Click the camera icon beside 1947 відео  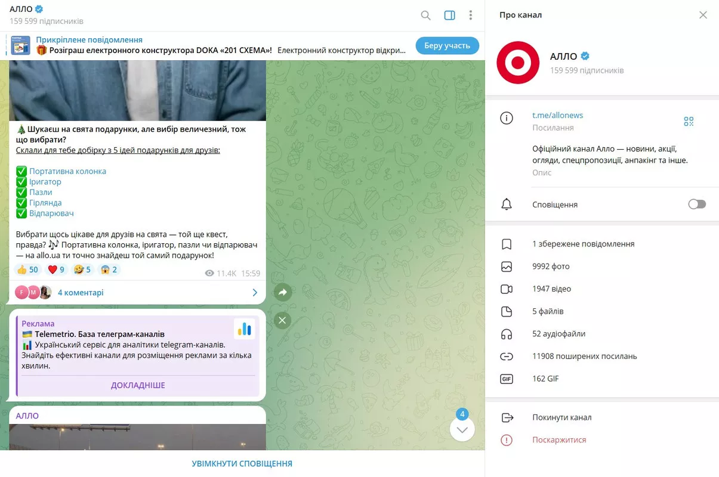(x=507, y=289)
